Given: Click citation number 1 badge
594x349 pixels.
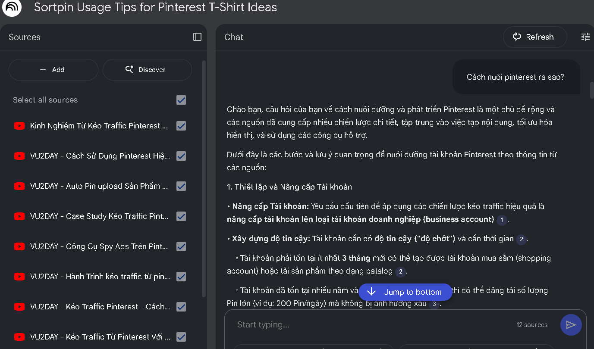Looking at the screenshot, I should tap(502, 220).
